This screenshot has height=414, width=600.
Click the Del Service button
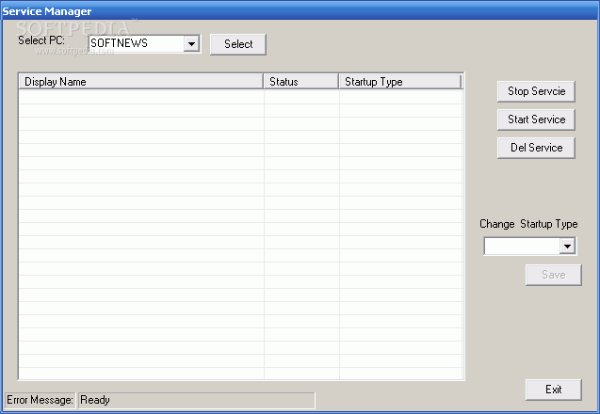click(536, 148)
